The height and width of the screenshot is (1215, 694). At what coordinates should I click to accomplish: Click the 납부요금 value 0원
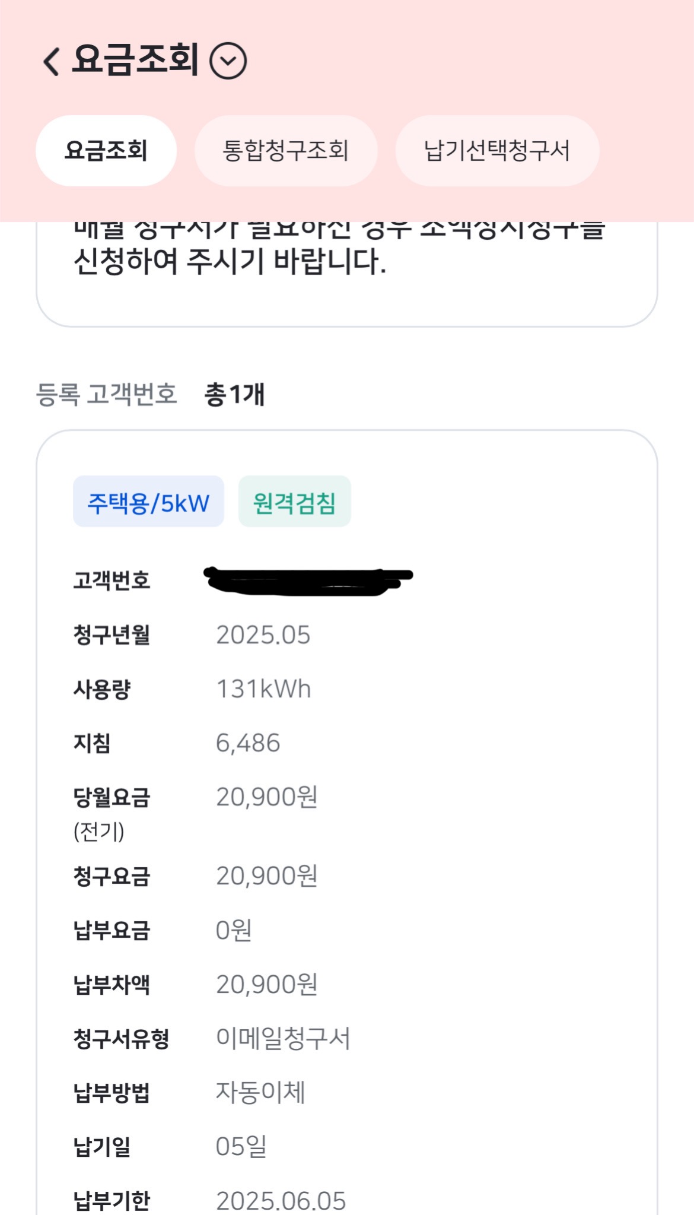click(233, 930)
